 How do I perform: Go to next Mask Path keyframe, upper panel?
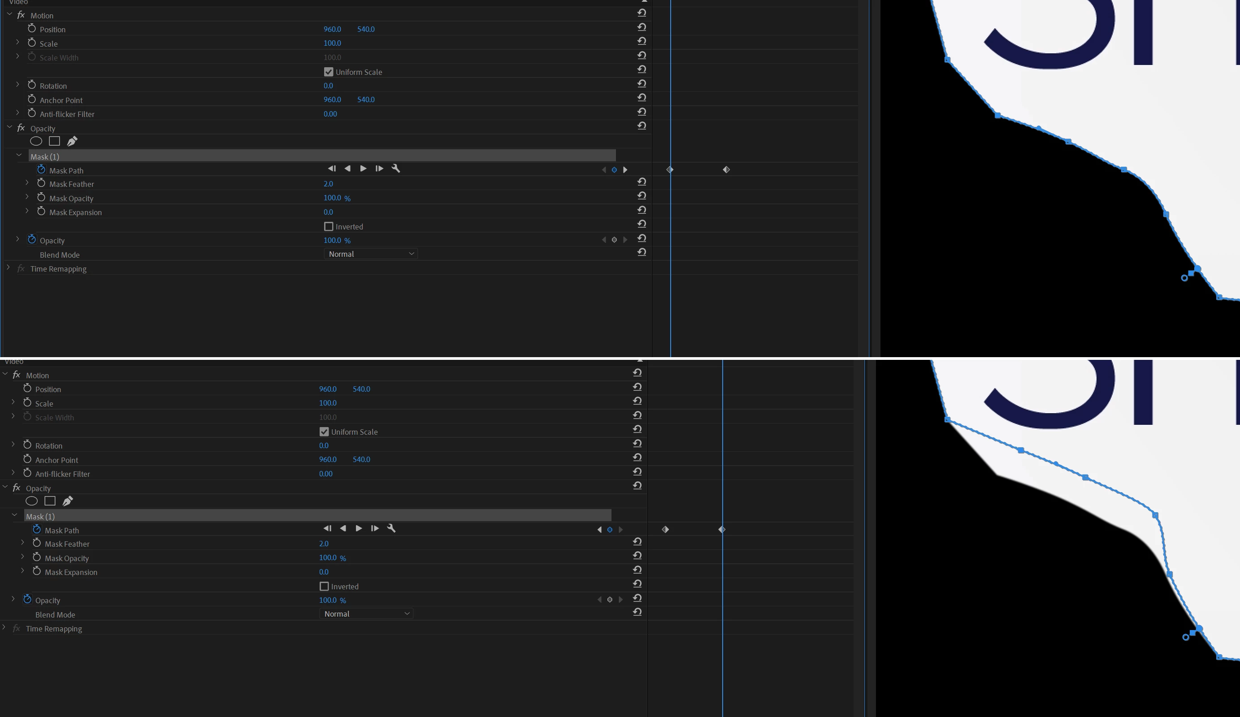625,170
